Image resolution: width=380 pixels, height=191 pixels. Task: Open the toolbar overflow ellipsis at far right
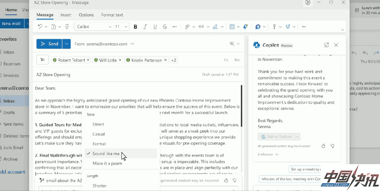click(304, 26)
